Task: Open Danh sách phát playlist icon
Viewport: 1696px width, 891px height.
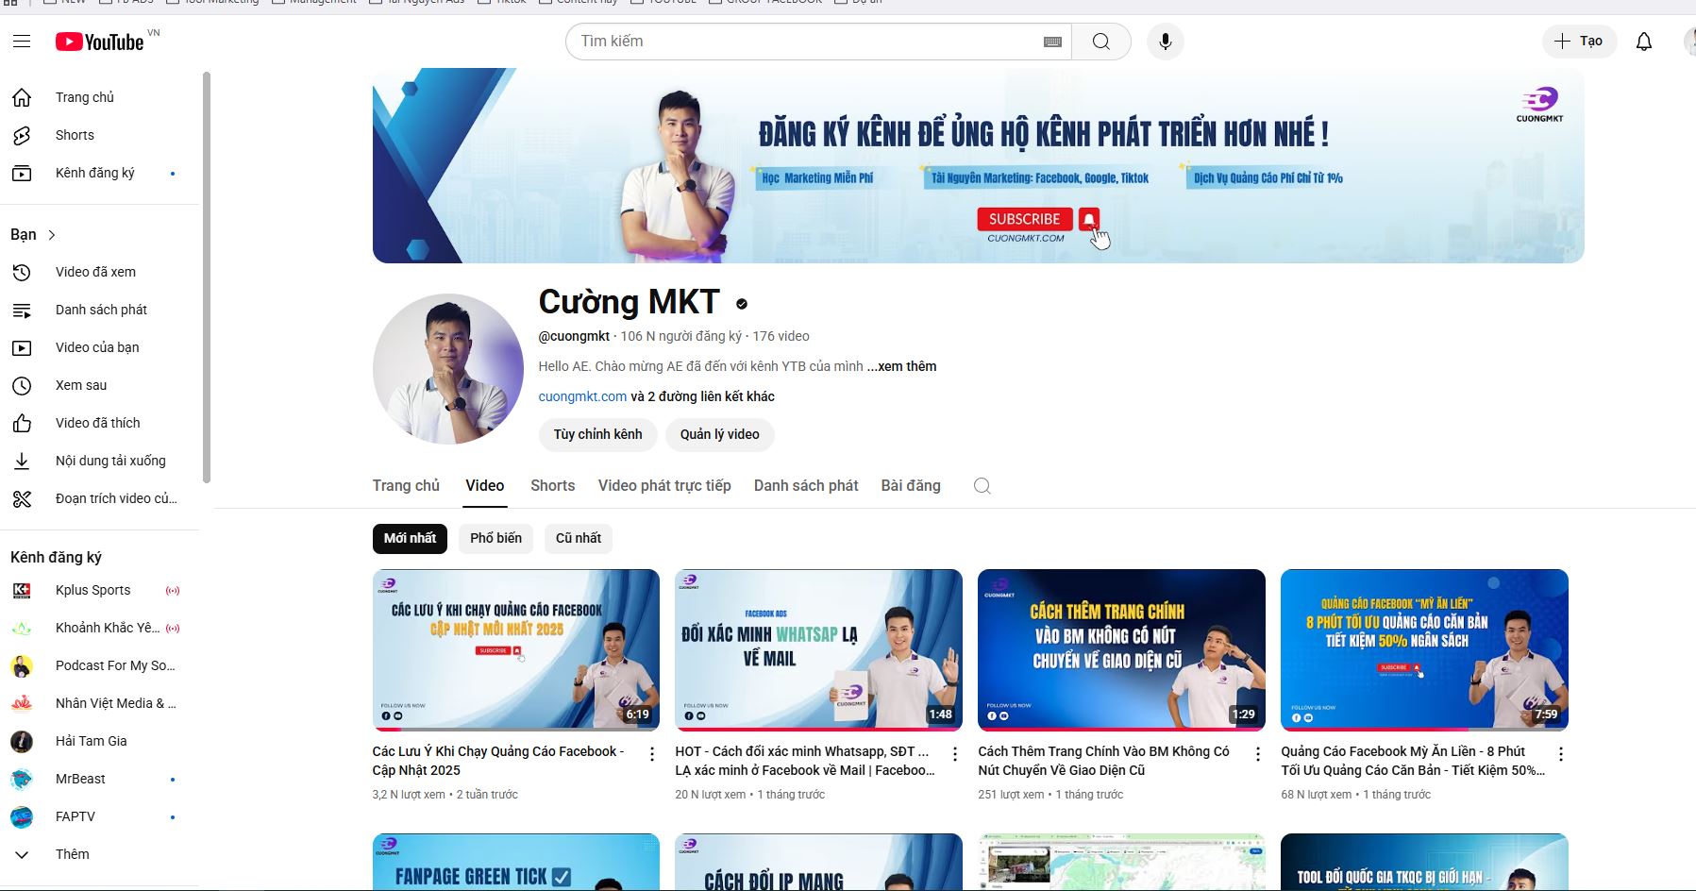Action: click(22, 310)
